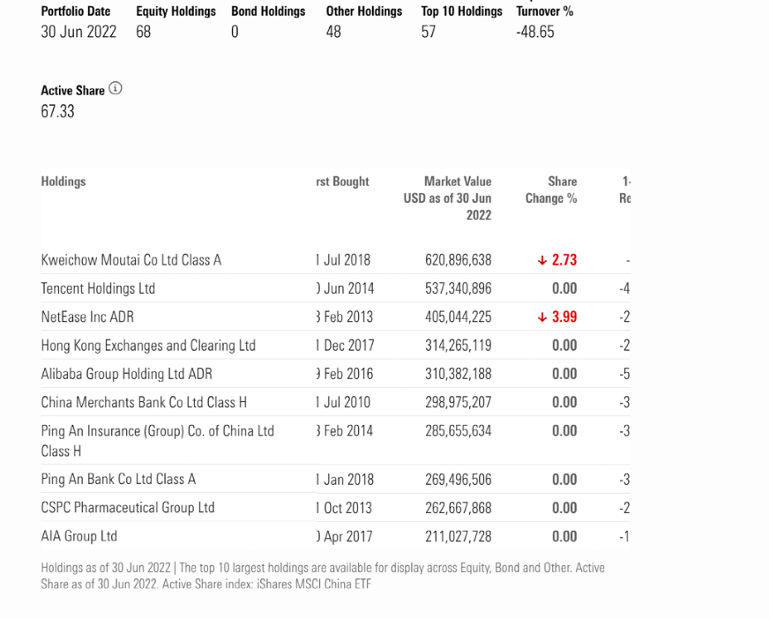Image resolution: width=769 pixels, height=619 pixels.
Task: Select Ping An Insurance (Group) holding
Action: coord(157,431)
